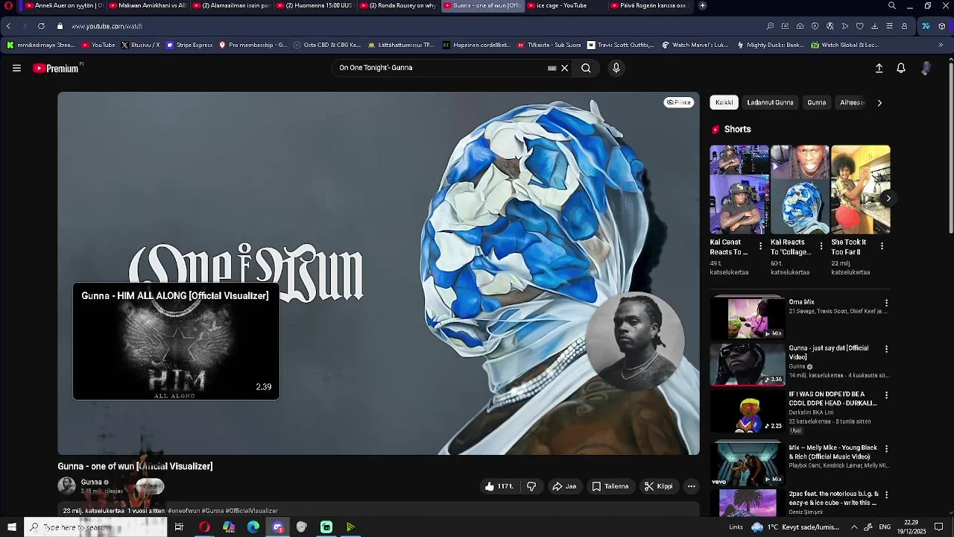The image size is (954, 537).
Task: Dislike the video with thumbs down
Action: click(531, 486)
